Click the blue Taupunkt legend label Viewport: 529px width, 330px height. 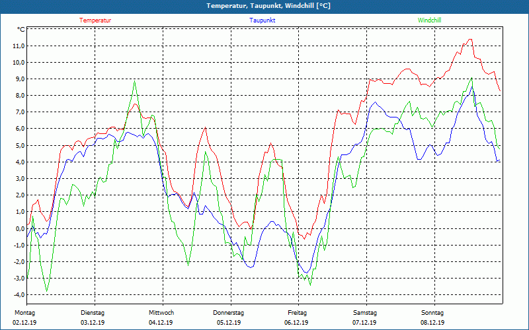(262, 20)
